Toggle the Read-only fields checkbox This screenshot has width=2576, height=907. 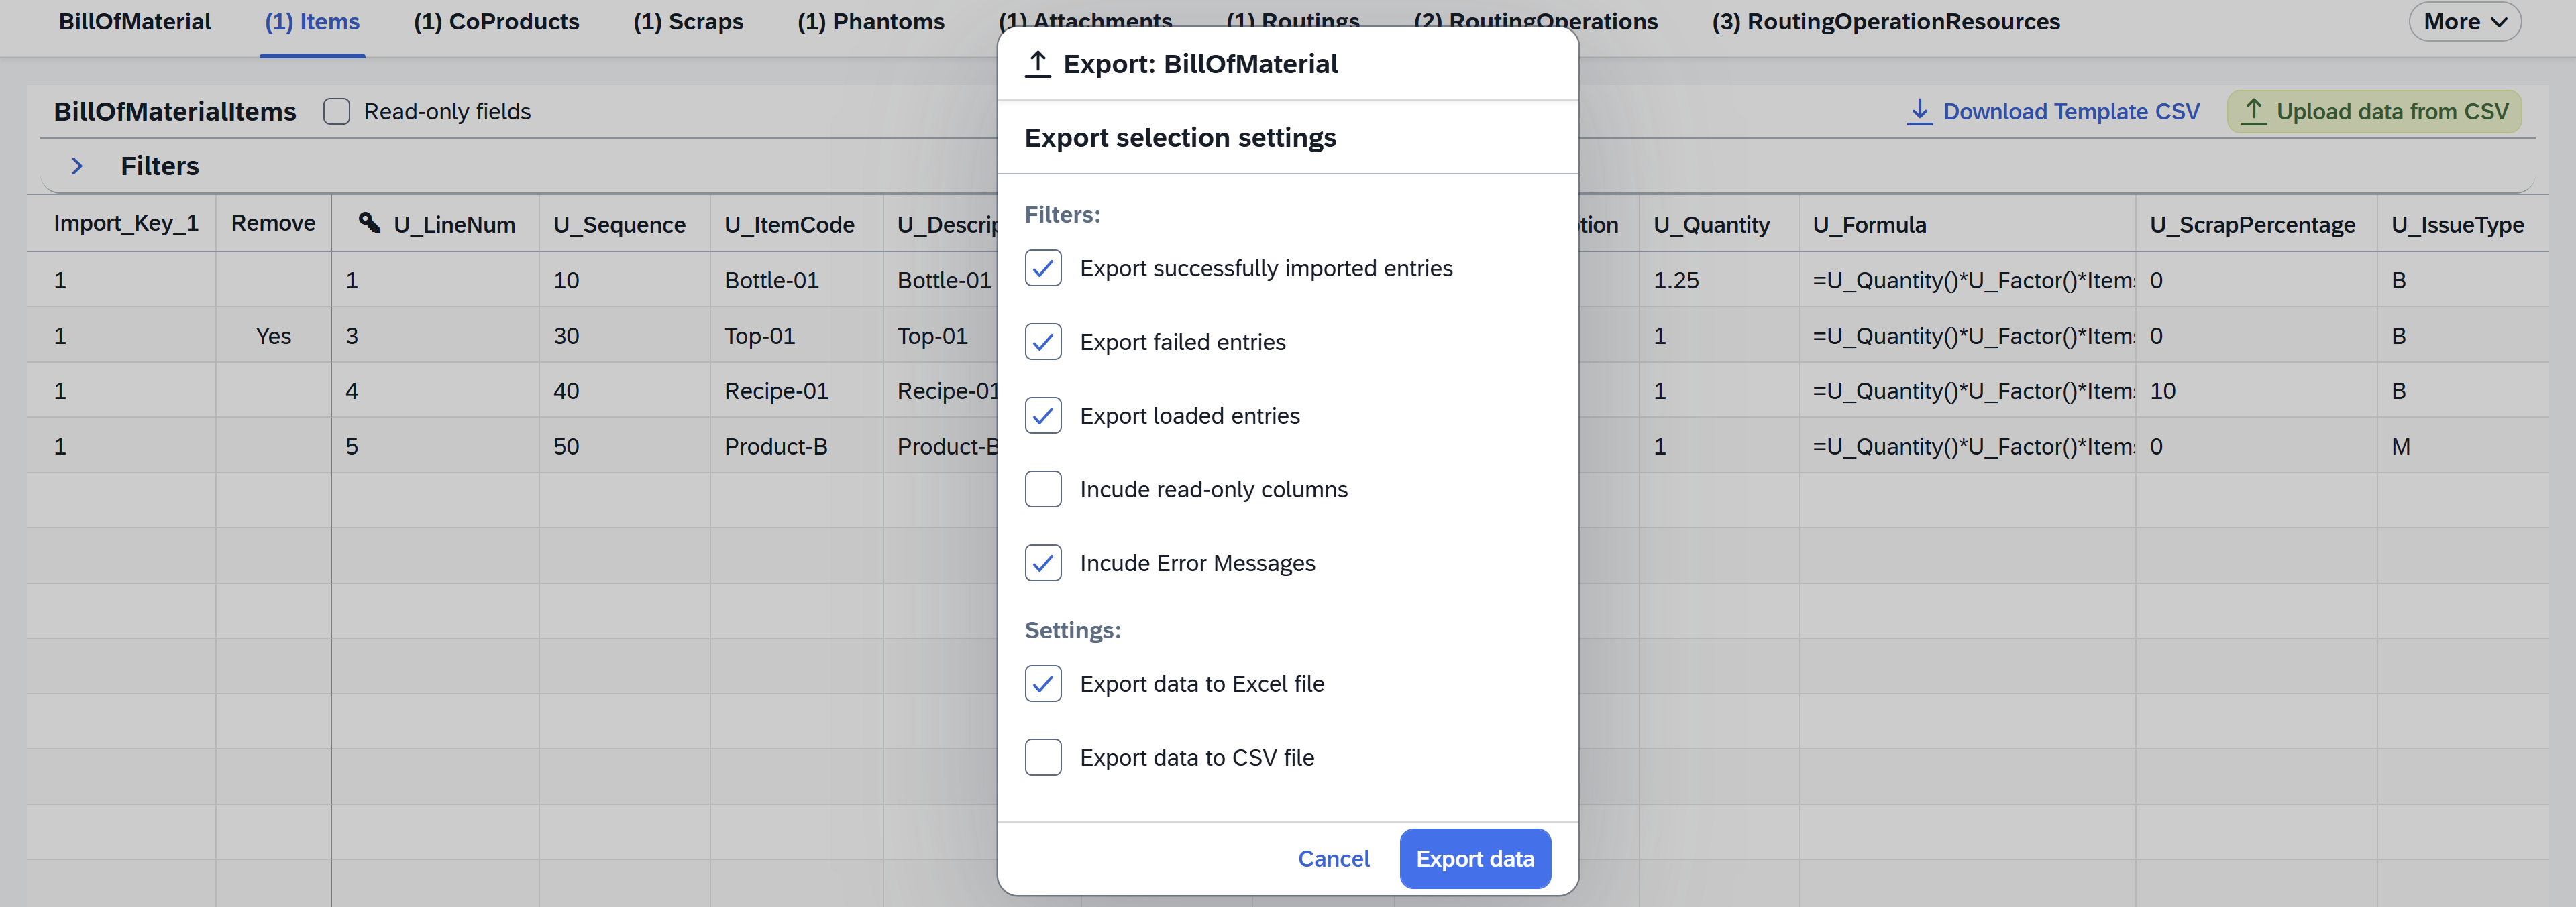pos(338,111)
